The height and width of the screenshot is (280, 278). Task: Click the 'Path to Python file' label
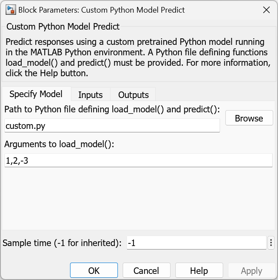[112, 109]
